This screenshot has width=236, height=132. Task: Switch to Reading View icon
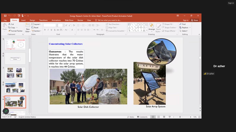[164, 117]
